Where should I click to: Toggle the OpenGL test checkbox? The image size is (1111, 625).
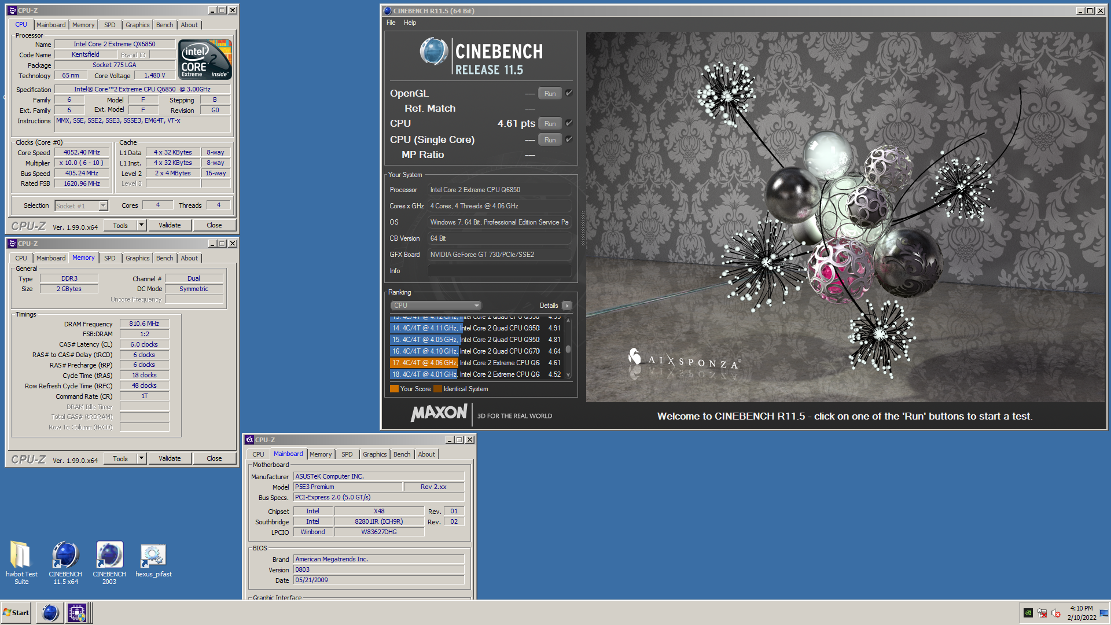pyautogui.click(x=569, y=93)
